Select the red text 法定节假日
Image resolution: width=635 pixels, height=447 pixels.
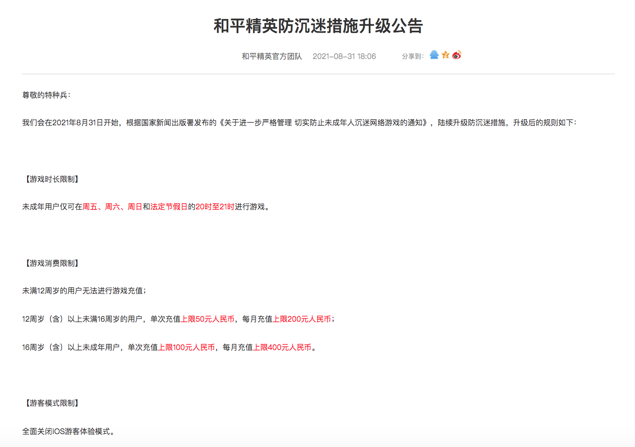point(169,207)
